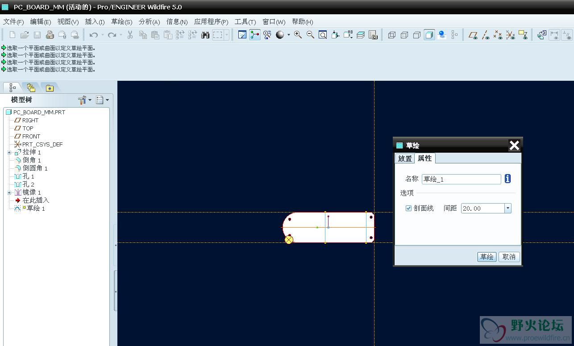Click the Open file icon
The height and width of the screenshot is (346, 574).
[25, 35]
